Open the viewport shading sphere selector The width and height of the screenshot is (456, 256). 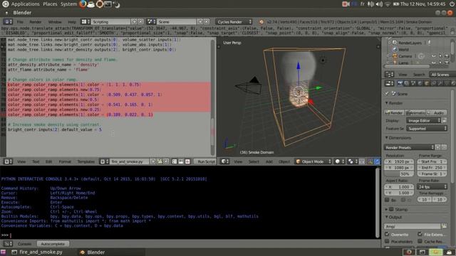point(339,161)
